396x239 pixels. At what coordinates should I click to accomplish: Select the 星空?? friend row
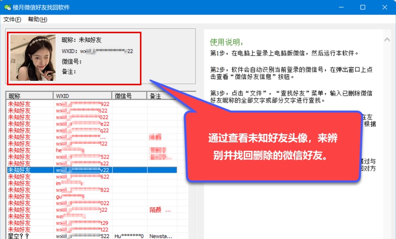click(x=92, y=236)
